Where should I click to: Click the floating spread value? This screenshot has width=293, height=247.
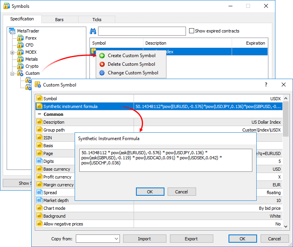pos(273,193)
